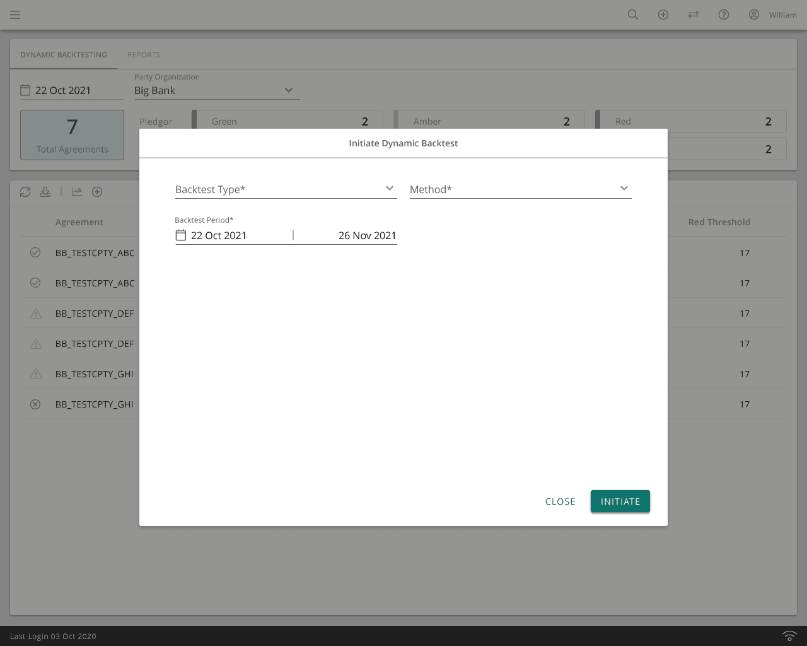Screen dimensions: 807x646
Task: Open the Party Organization Big Bank dropdown
Action: click(216, 90)
